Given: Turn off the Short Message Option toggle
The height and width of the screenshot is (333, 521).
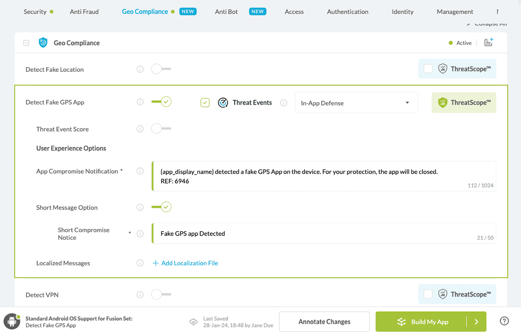Looking at the screenshot, I should coord(161,207).
